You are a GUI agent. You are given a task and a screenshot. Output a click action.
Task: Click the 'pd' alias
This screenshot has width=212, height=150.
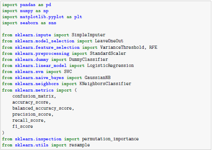48,5
